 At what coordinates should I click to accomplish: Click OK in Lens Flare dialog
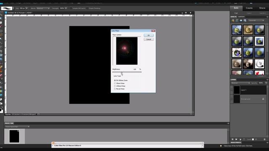[148, 35]
